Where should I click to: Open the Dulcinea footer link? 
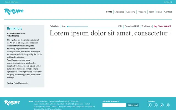pos(67,106)
